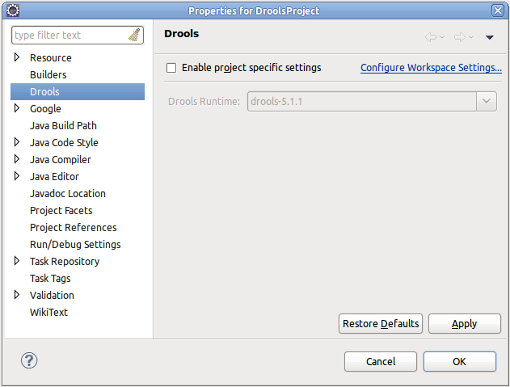Click the type filter text field
510x387 pixels.
click(69, 36)
